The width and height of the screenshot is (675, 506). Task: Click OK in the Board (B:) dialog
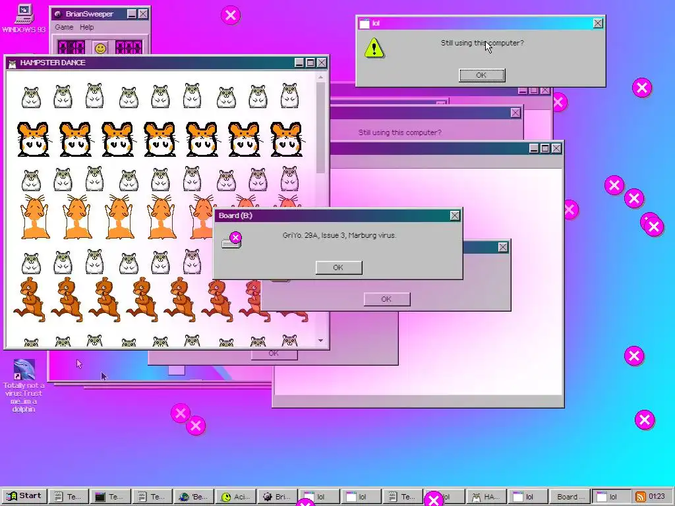tap(338, 267)
